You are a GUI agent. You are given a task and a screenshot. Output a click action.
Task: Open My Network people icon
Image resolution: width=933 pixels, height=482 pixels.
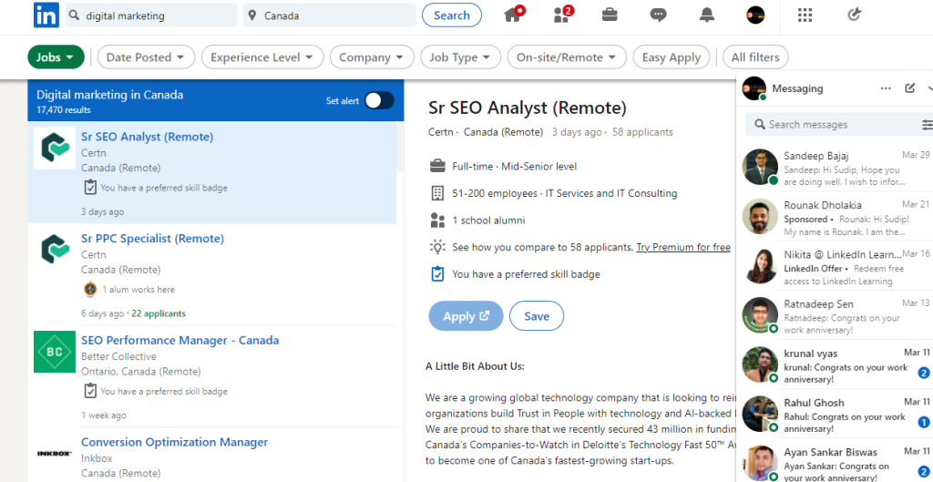pyautogui.click(x=562, y=15)
